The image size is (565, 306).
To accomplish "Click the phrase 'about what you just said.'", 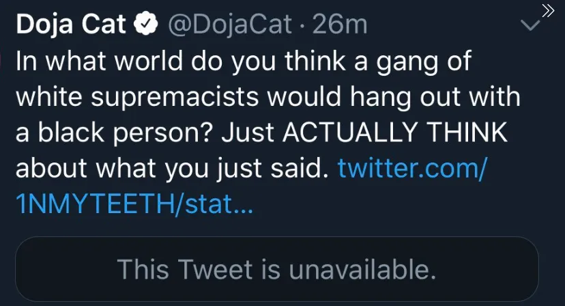I will [x=172, y=169].
